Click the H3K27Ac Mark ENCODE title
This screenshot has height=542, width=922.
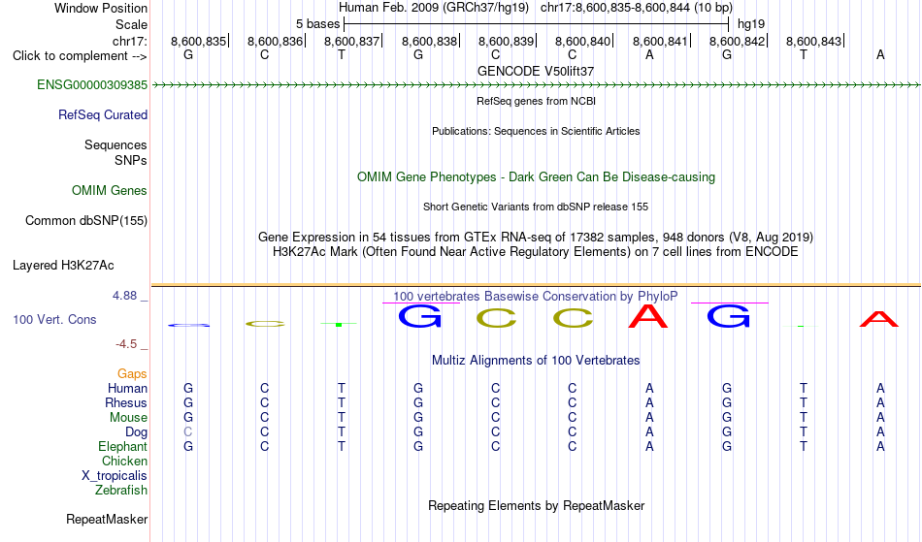coord(536,252)
